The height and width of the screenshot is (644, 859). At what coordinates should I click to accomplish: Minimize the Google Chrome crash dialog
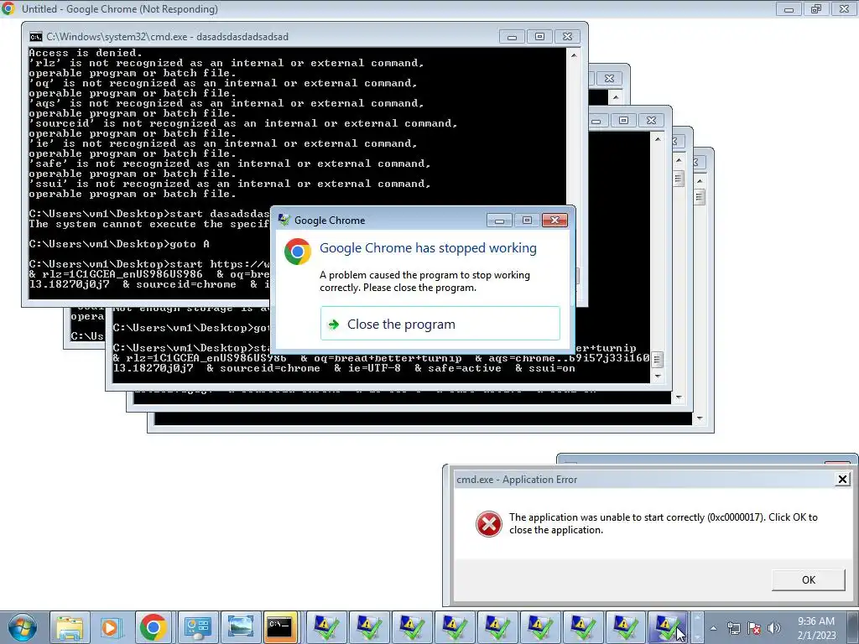[x=499, y=221]
